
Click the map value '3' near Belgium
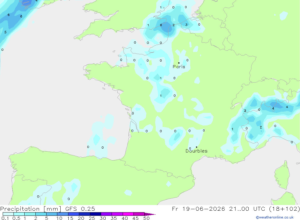186,25
